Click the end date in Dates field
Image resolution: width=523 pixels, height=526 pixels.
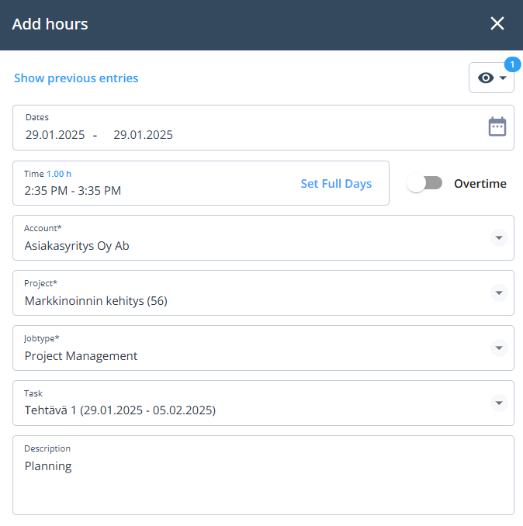tap(143, 135)
